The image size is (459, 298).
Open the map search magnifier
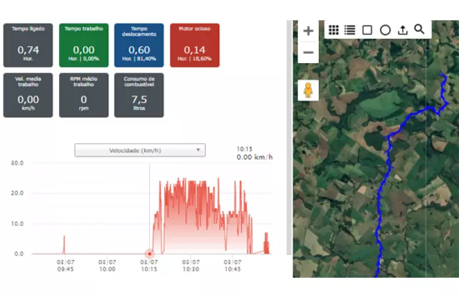pos(419,29)
